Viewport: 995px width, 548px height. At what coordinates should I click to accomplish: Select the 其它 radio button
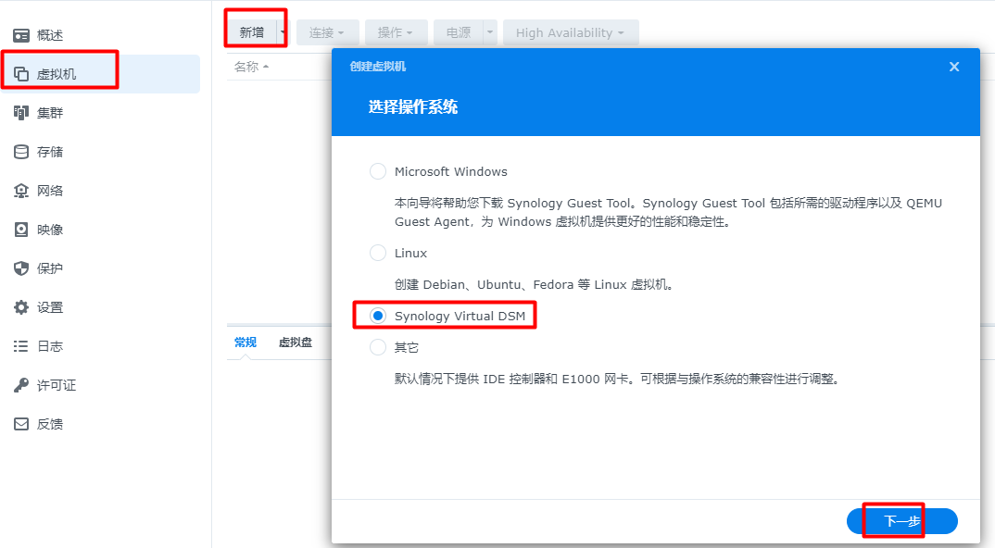pos(378,347)
